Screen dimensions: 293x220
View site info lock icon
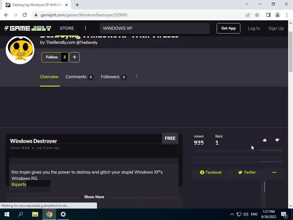click(36, 15)
